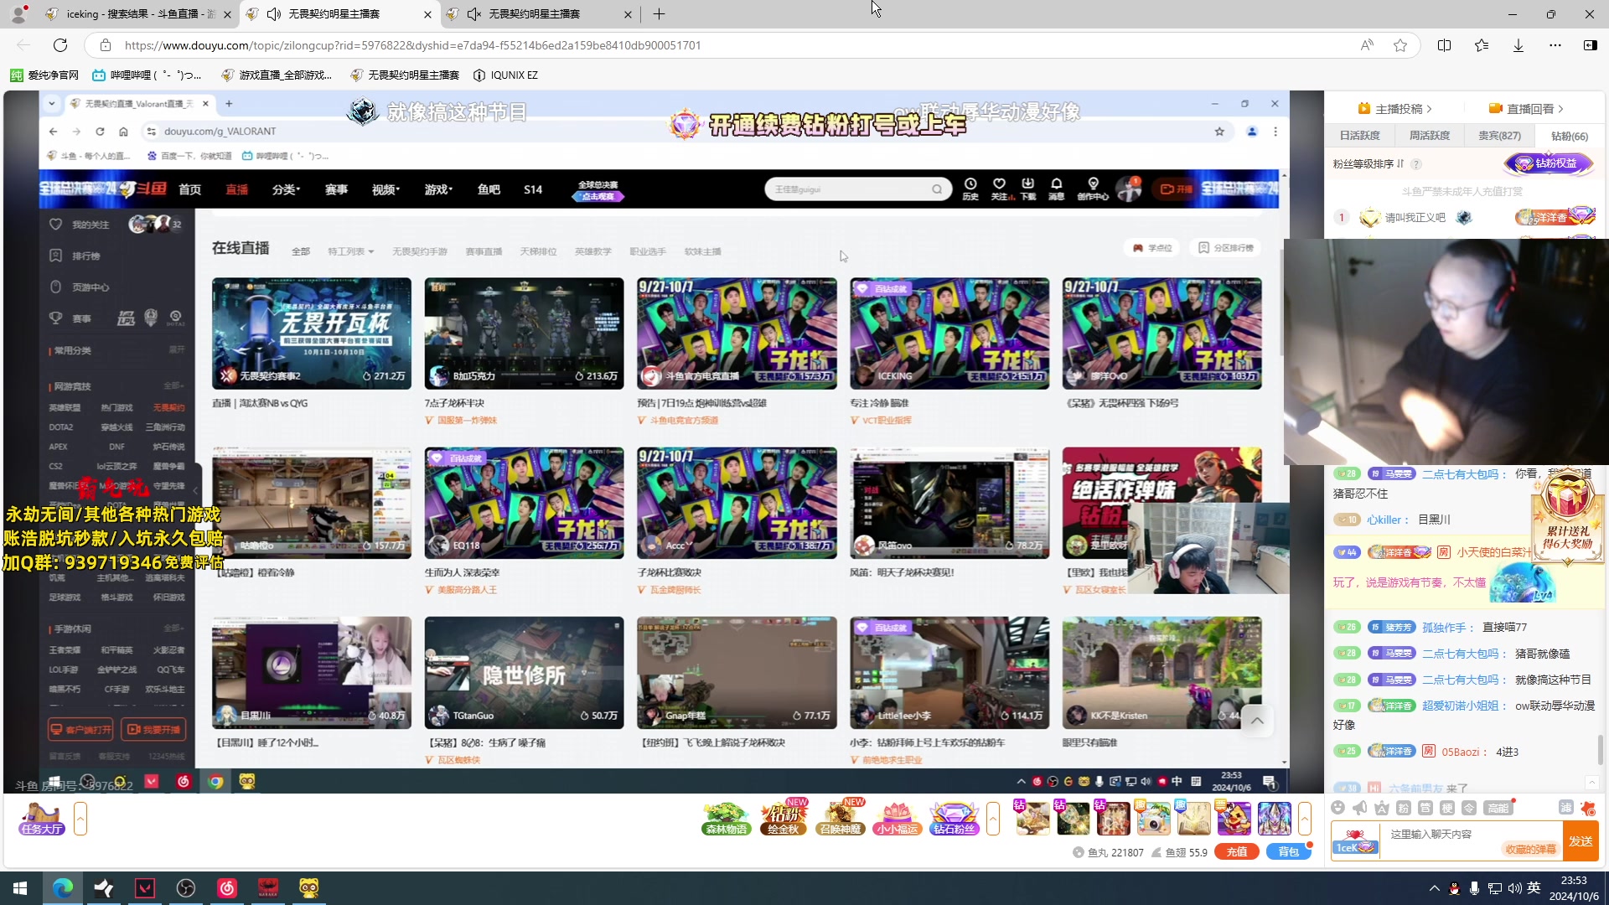Open 任务大厅 task hall
This screenshot has width=1609, height=905.
[x=41, y=819]
